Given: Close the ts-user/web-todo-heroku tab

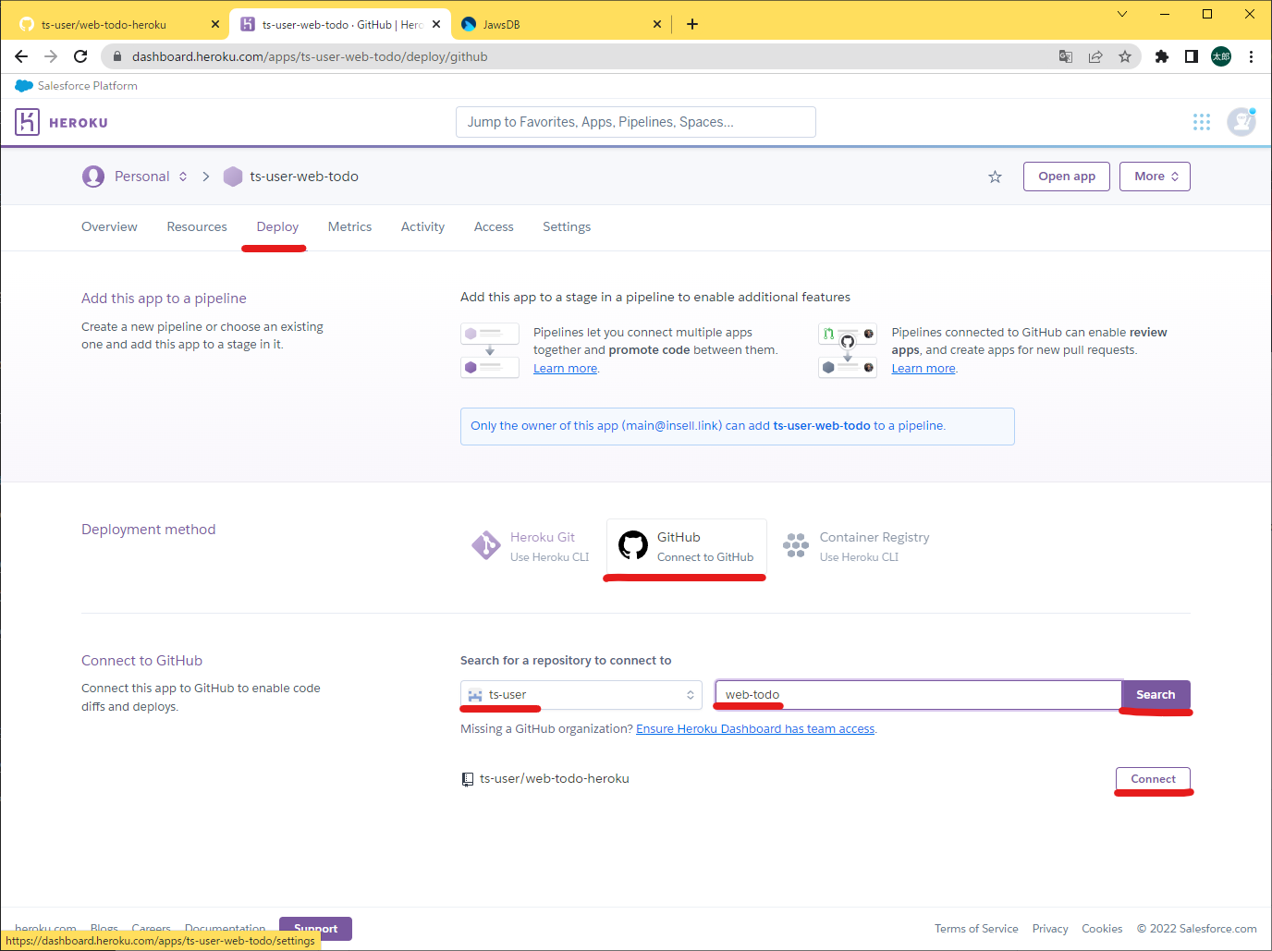Looking at the screenshot, I should 215,24.
